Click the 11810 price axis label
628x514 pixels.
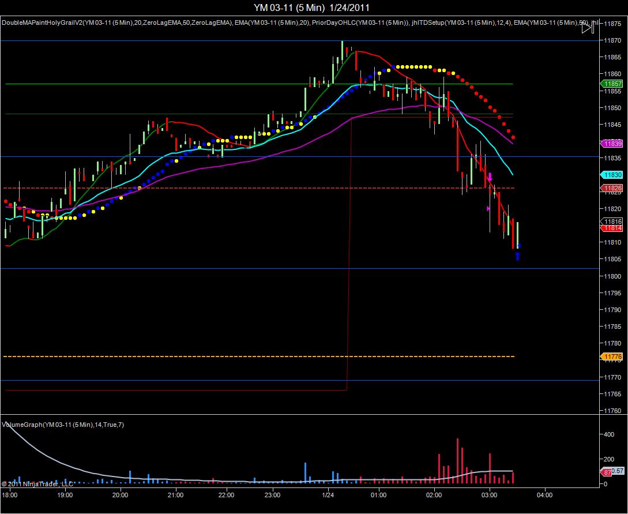[612, 242]
